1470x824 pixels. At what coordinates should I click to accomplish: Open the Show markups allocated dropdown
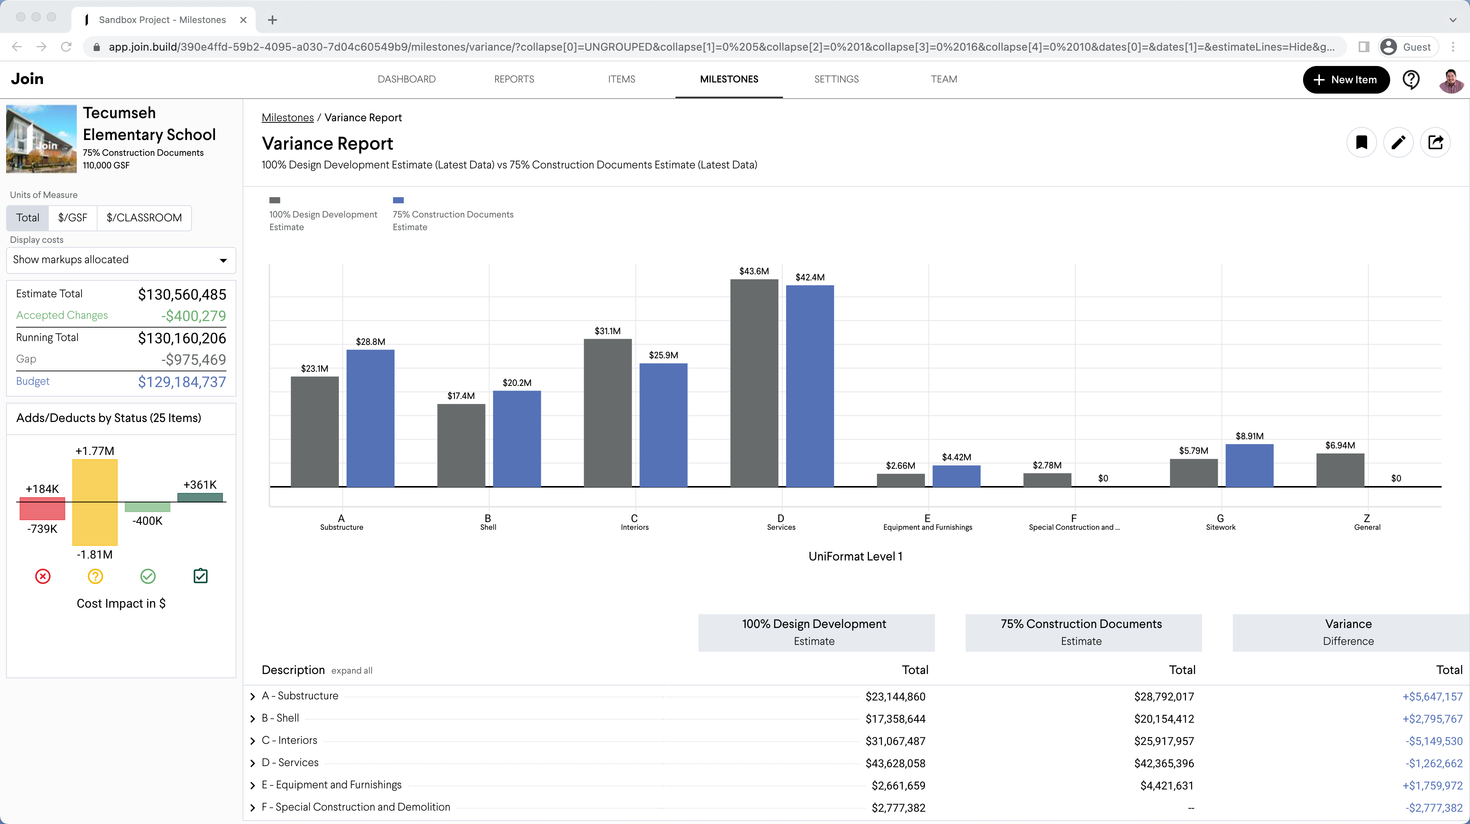(121, 260)
